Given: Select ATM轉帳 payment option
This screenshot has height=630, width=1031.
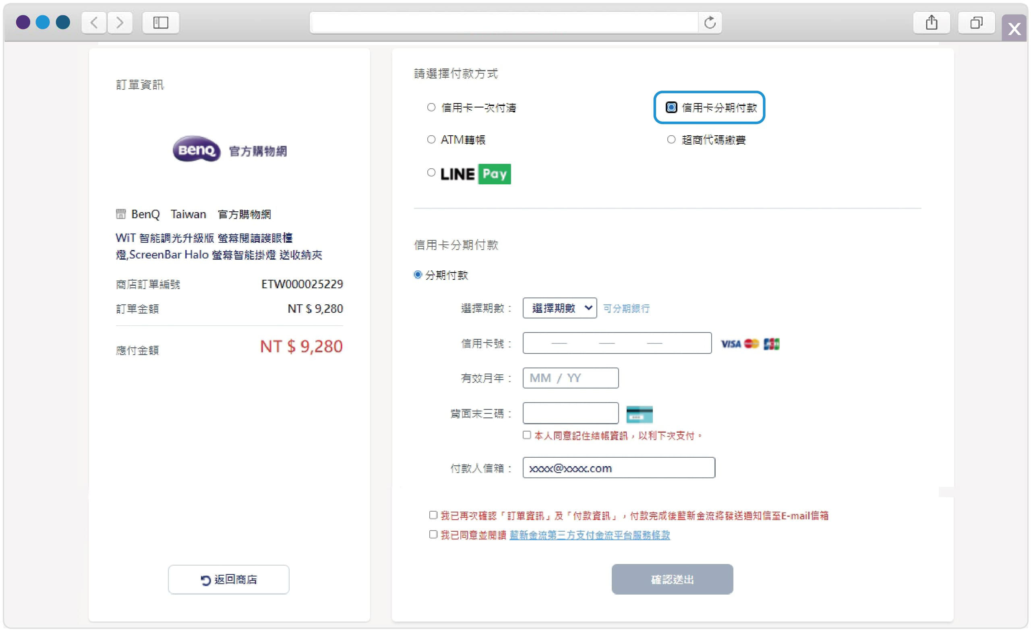Looking at the screenshot, I should point(431,139).
